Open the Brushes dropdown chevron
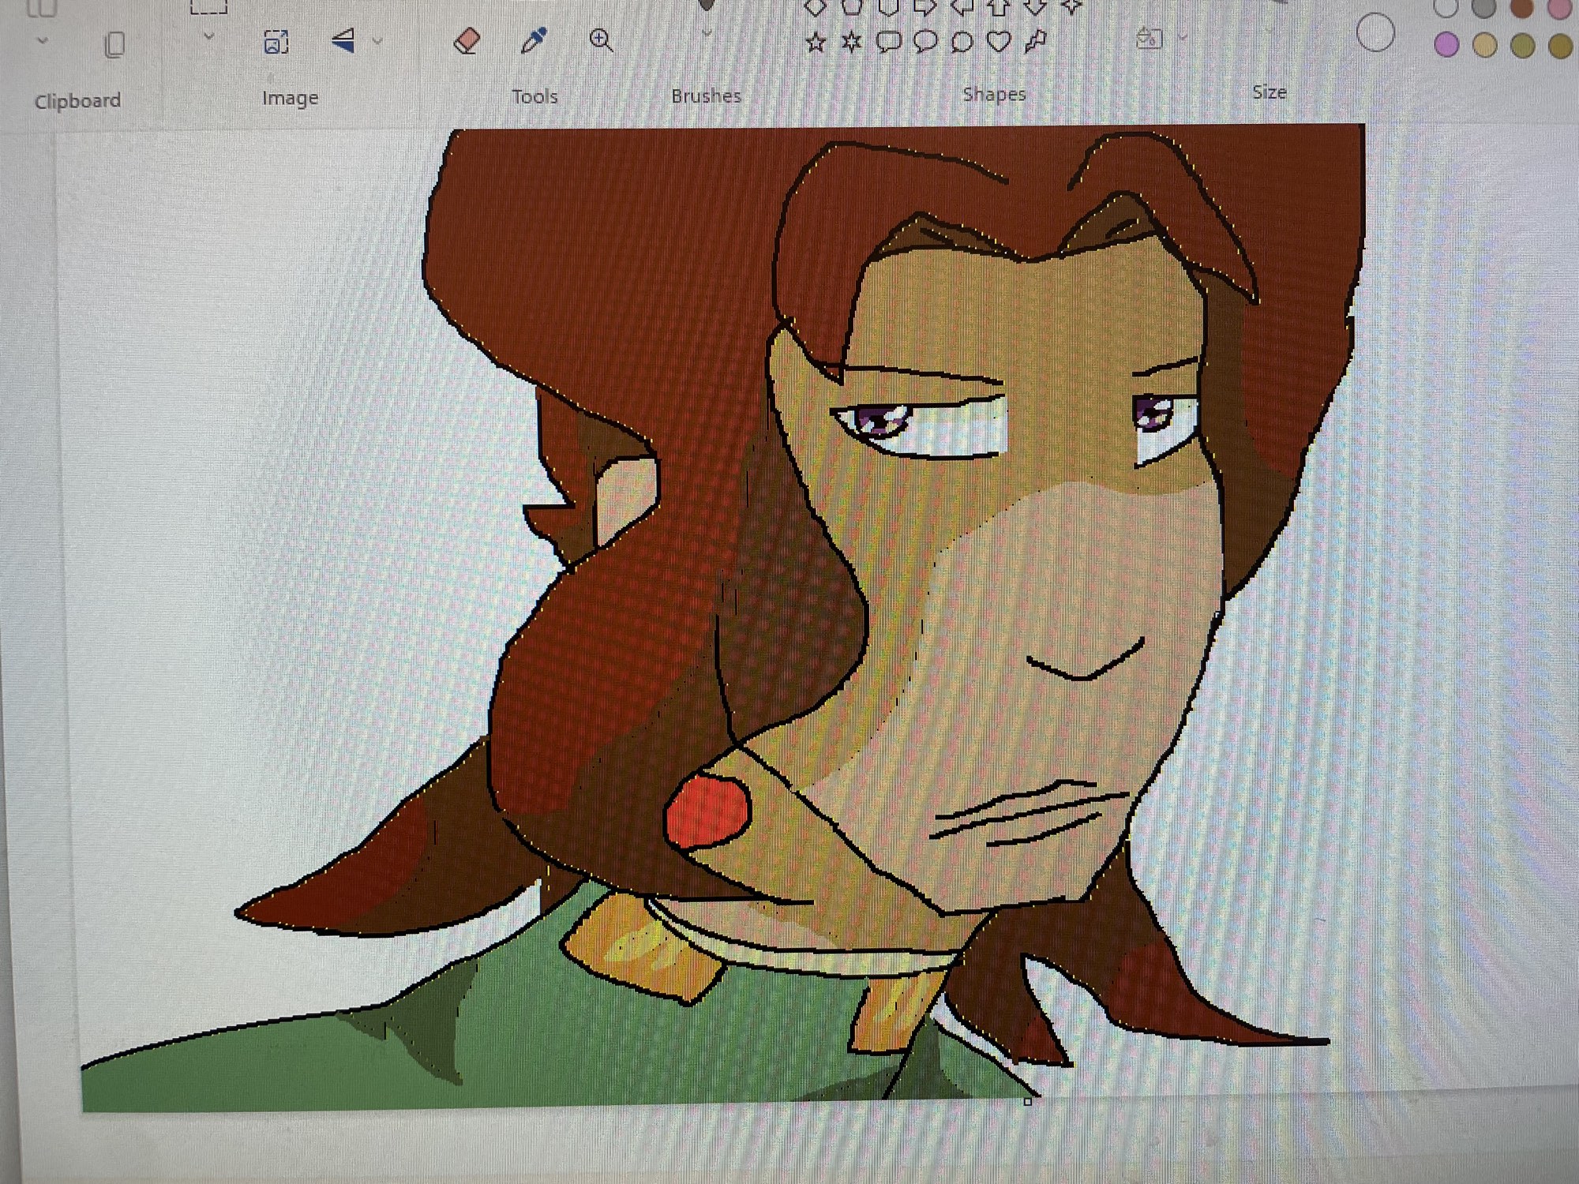Screen dimensions: 1579x1184 [707, 33]
